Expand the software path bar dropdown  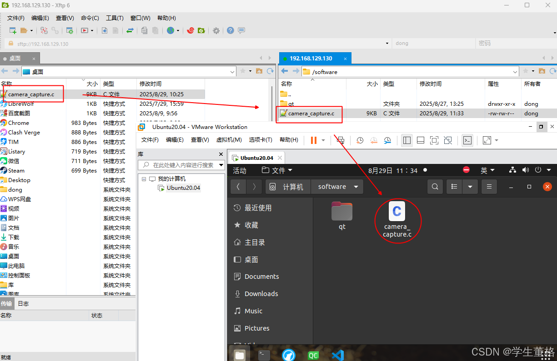pos(356,187)
